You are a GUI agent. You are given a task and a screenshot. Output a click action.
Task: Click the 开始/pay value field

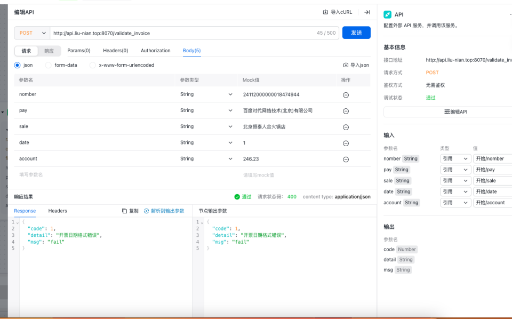click(x=492, y=170)
